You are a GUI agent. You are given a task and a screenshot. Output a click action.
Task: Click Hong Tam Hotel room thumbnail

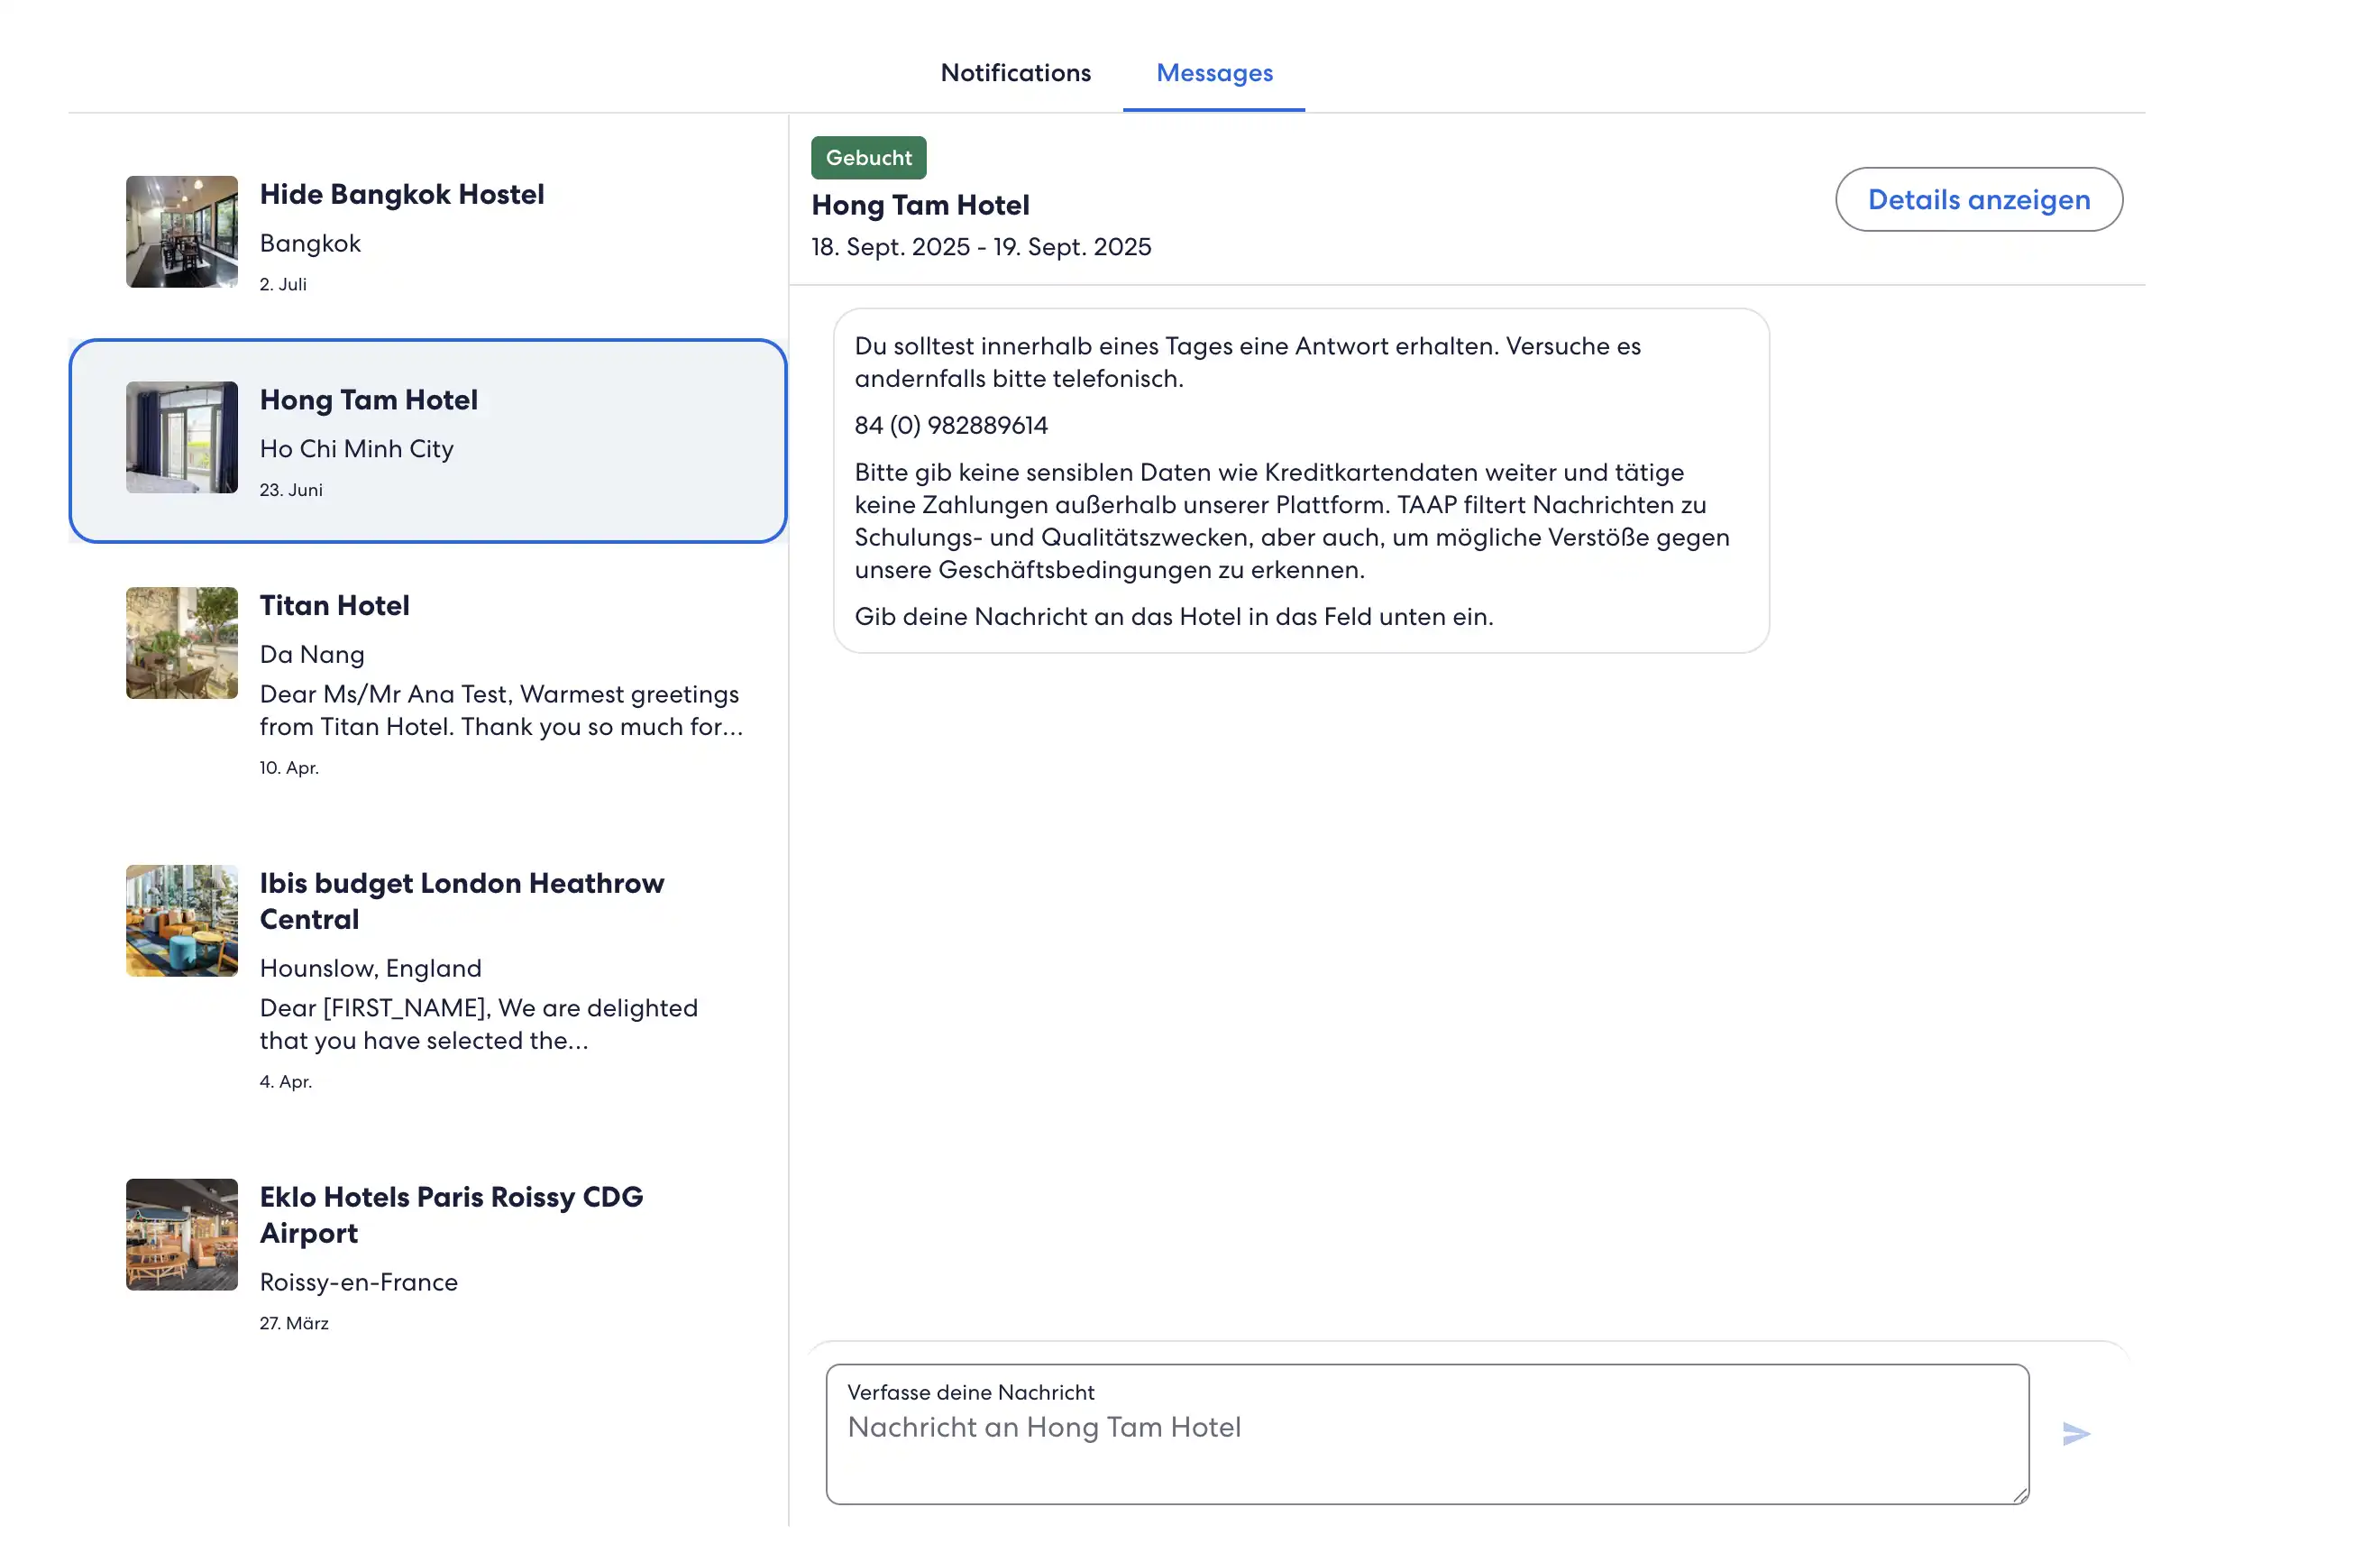coord(181,436)
